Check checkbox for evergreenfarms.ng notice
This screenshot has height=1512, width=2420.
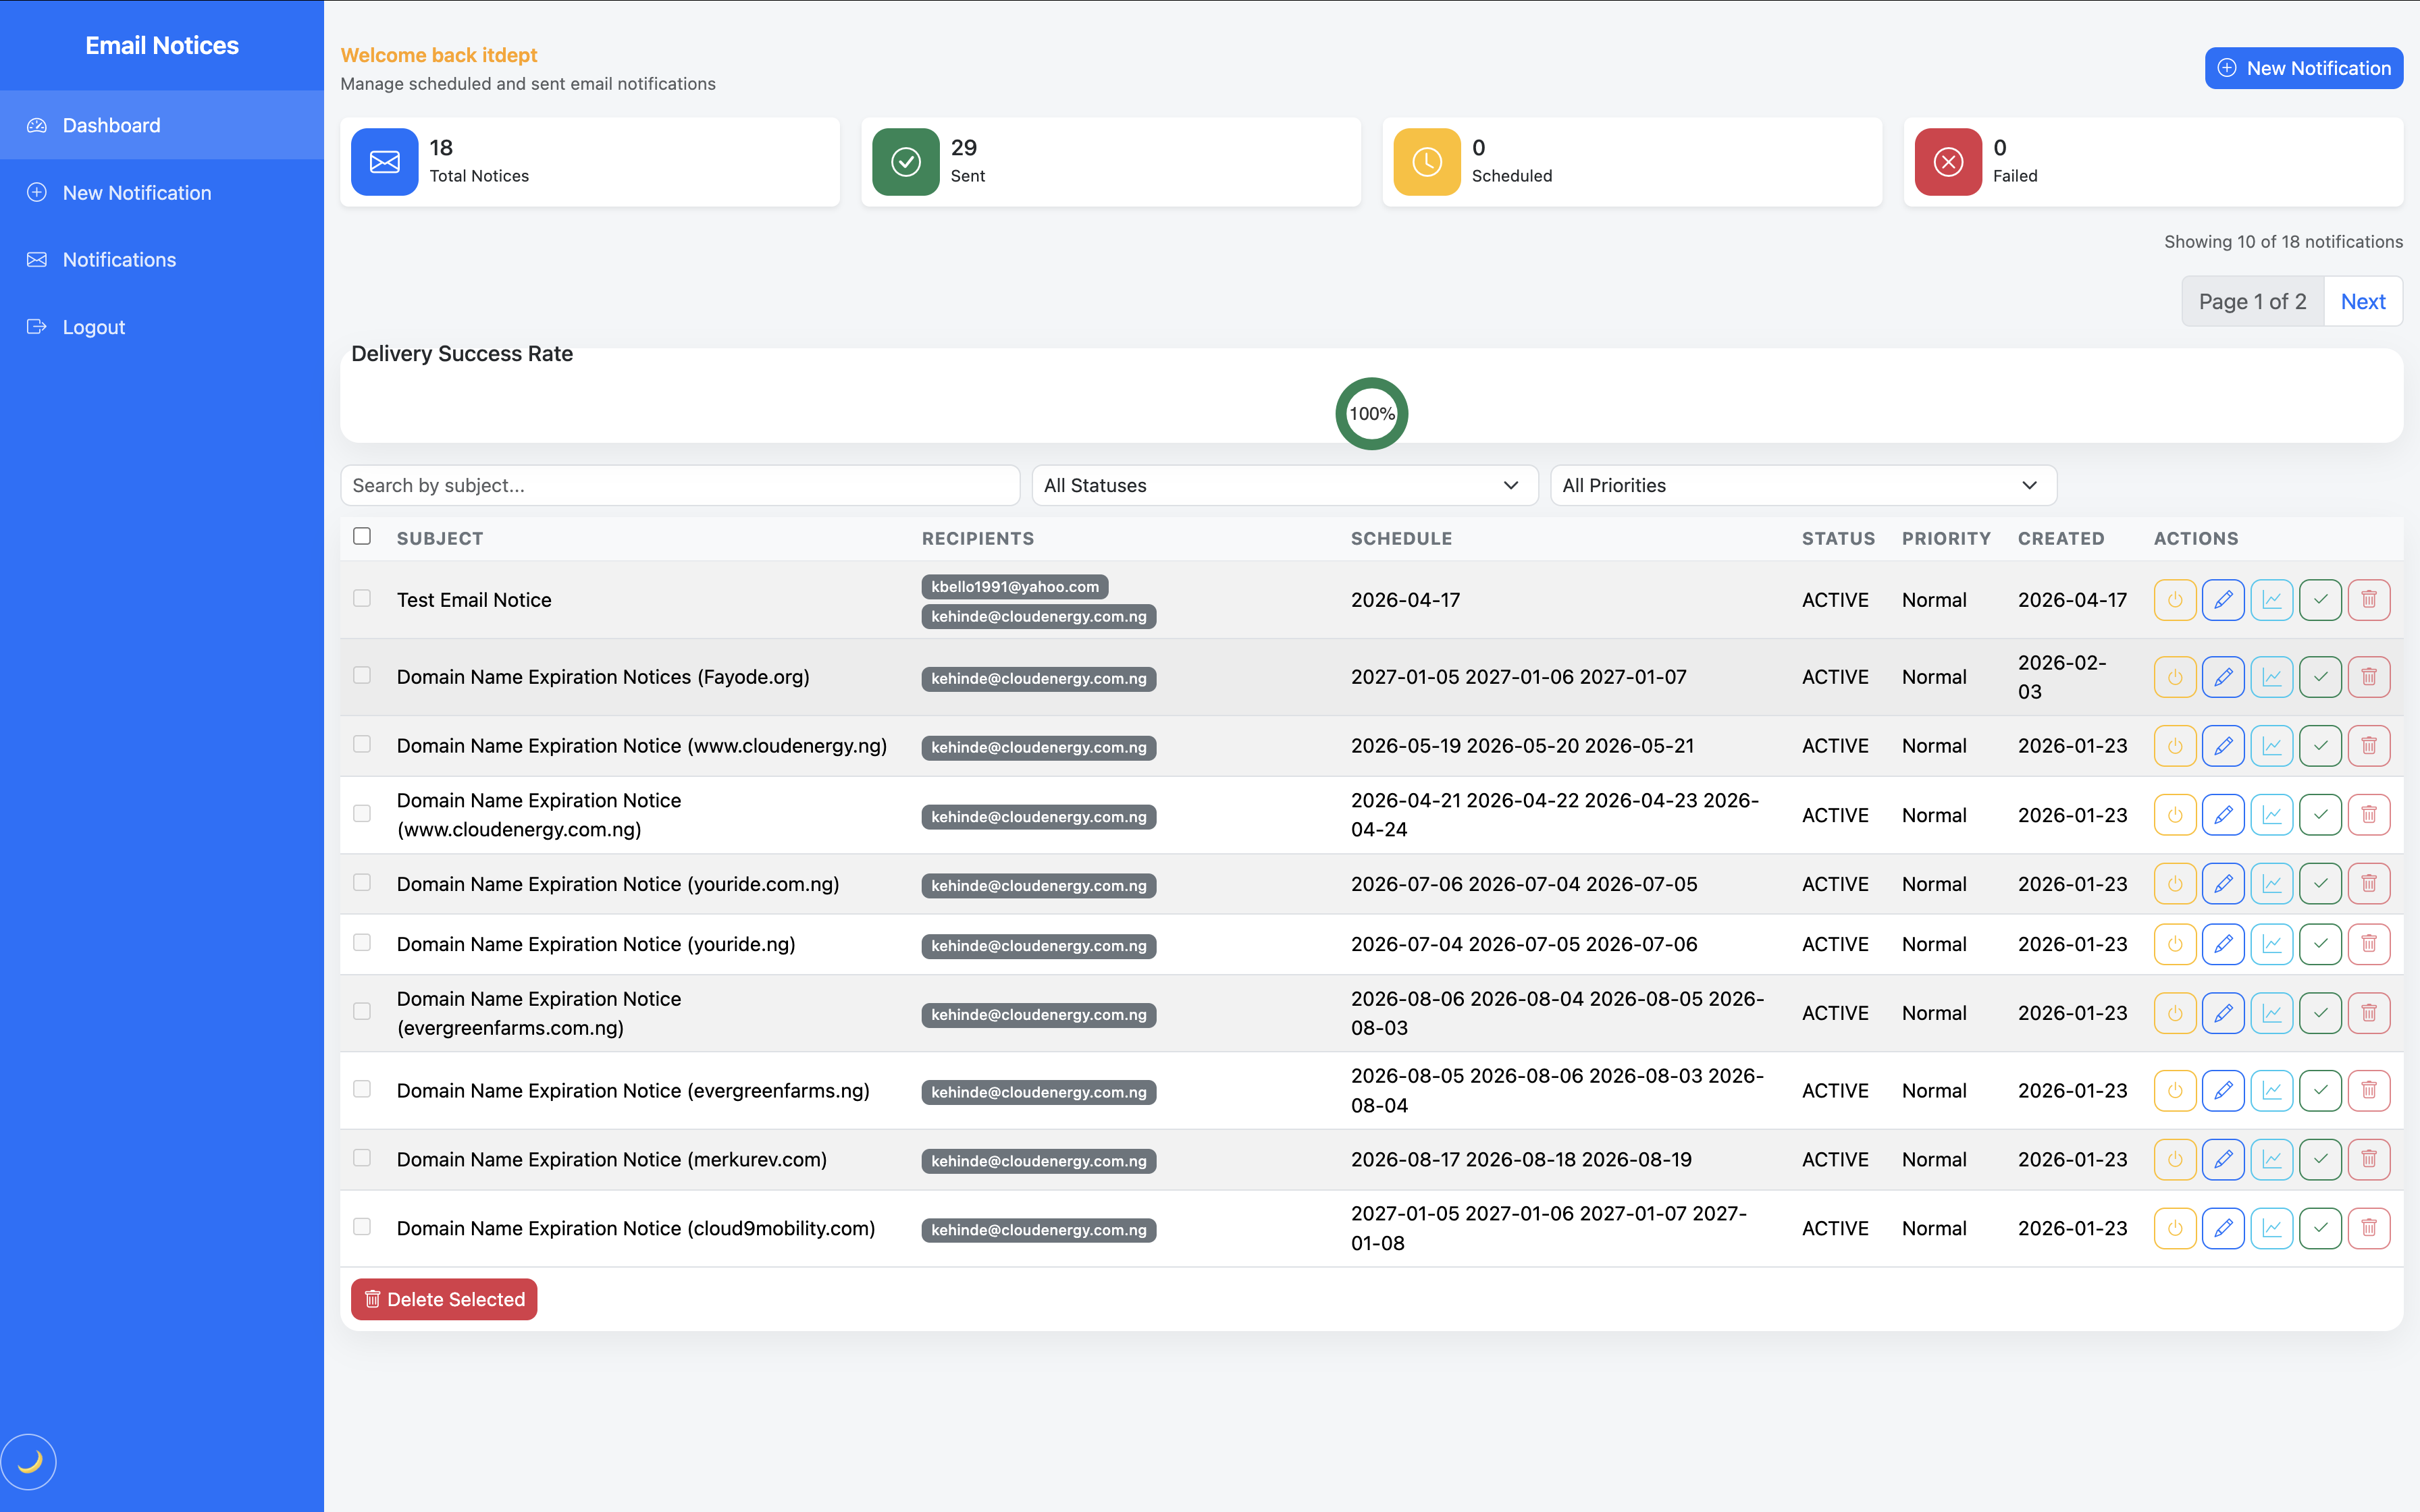click(x=362, y=1089)
